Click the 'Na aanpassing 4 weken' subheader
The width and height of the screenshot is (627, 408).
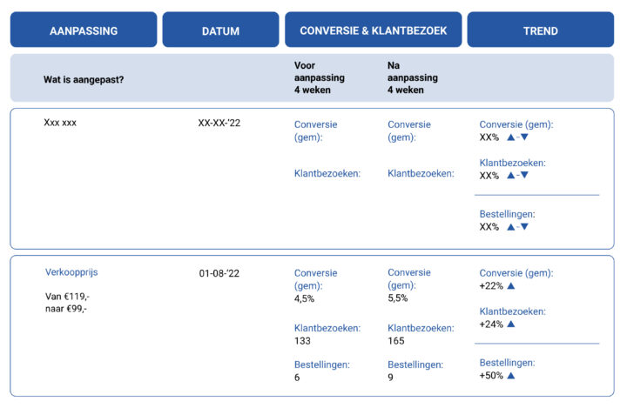click(x=412, y=77)
